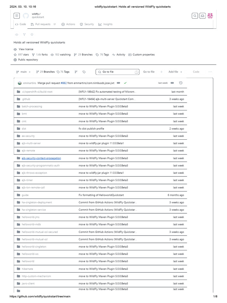Click the green check status icon
The image size is (227, 303).
[125, 83]
